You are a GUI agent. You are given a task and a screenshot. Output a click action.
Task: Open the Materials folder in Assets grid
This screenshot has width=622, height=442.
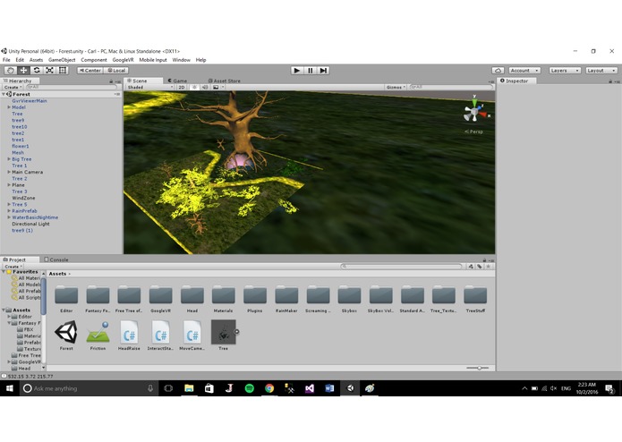click(x=224, y=300)
